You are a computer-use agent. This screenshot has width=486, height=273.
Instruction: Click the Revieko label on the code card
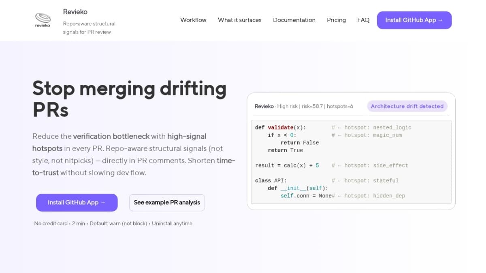tap(264, 106)
